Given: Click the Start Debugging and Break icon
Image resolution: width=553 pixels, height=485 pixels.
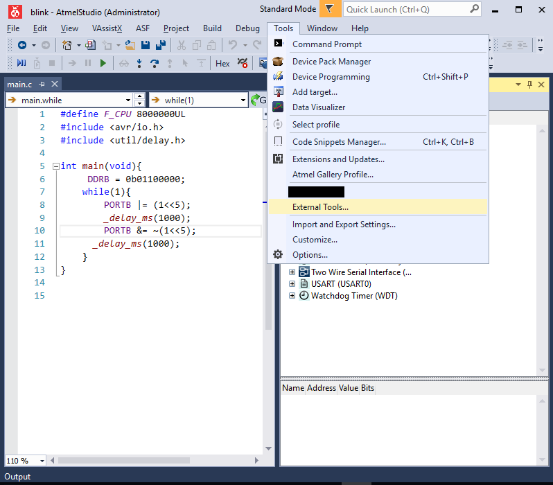Looking at the screenshot, I should click(x=21, y=63).
